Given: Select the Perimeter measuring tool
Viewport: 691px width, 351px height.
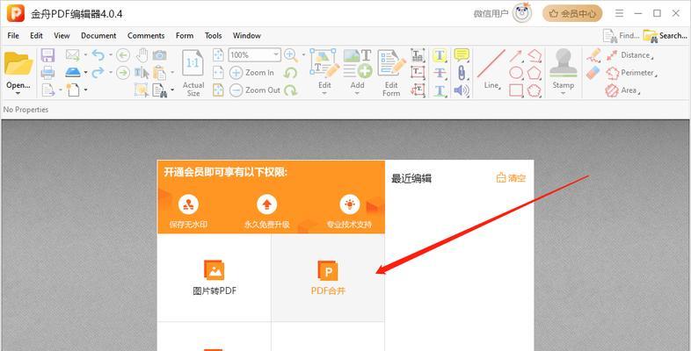Looking at the screenshot, I should click(631, 73).
